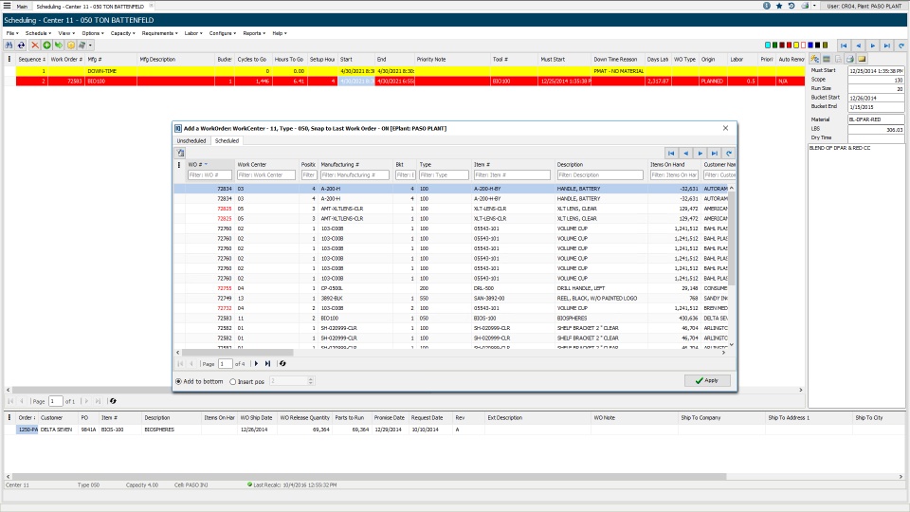Click the information icon in the top bar

tap(767, 6)
